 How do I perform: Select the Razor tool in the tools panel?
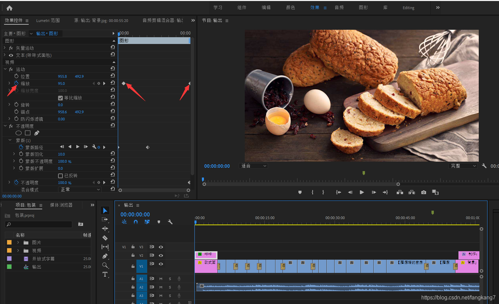[x=105, y=238]
